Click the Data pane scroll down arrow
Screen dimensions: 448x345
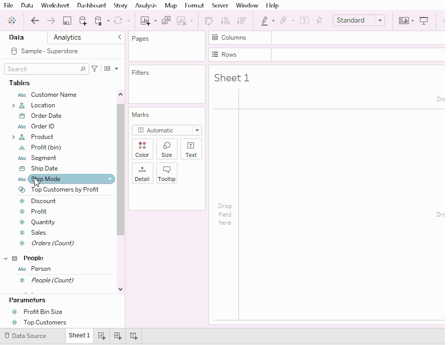point(120,289)
